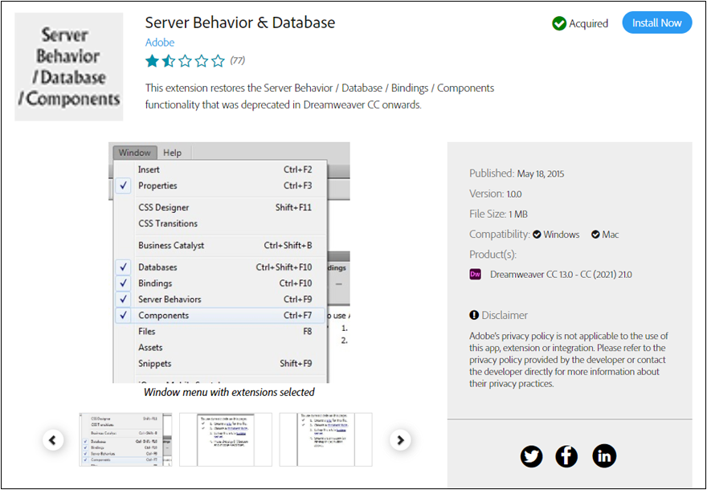This screenshot has width=707, height=490.
Task: Open the (77) ratings count
Action: tap(238, 60)
